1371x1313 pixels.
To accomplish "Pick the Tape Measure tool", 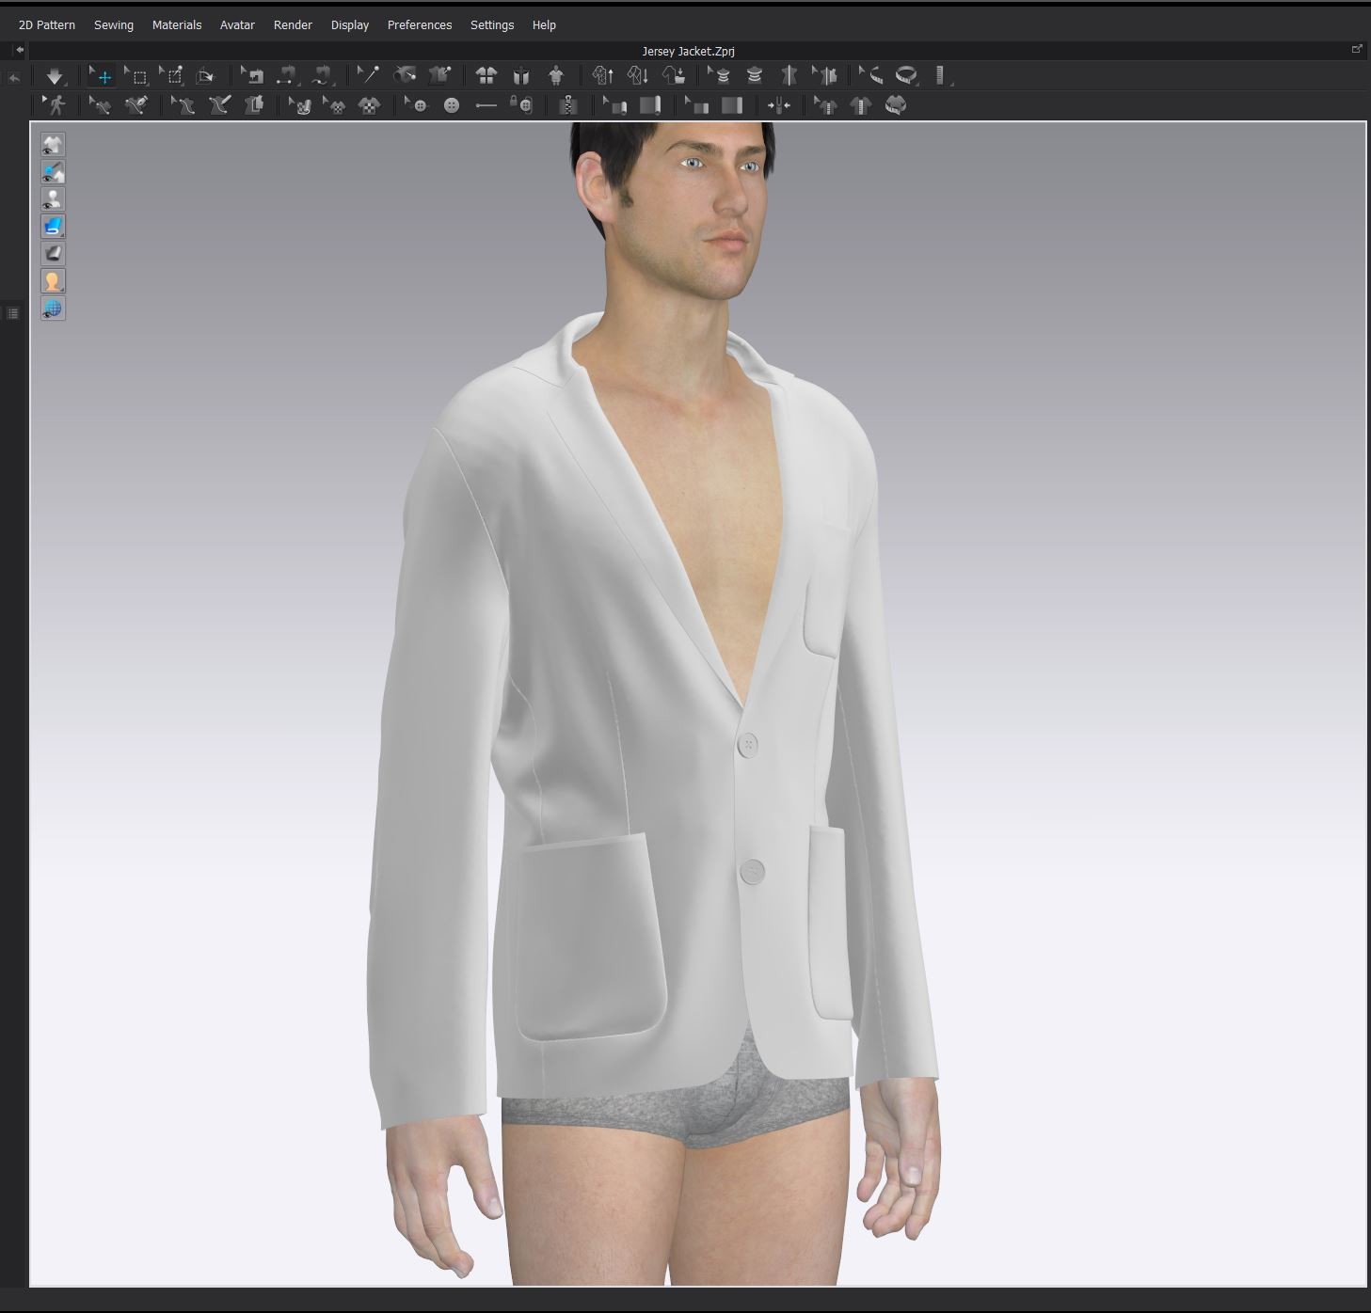I will coord(905,75).
